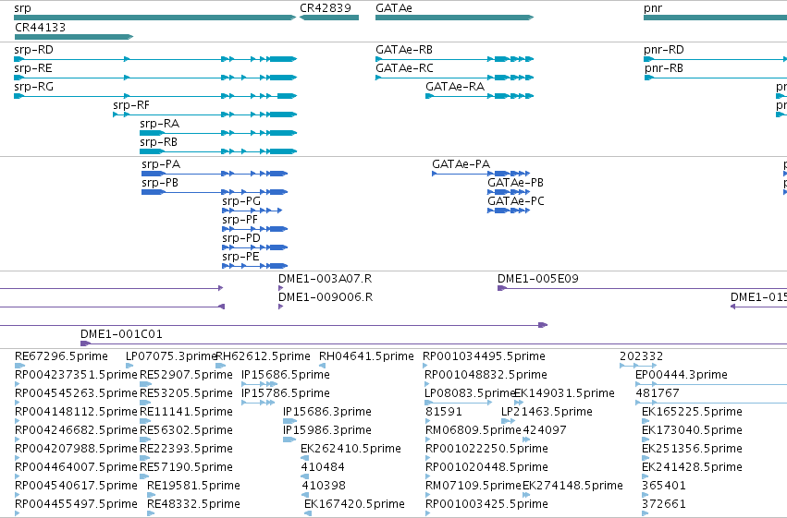Select the IP15686.5prime EST label
Image resolution: width=787 pixels, height=518 pixels.
286,375
